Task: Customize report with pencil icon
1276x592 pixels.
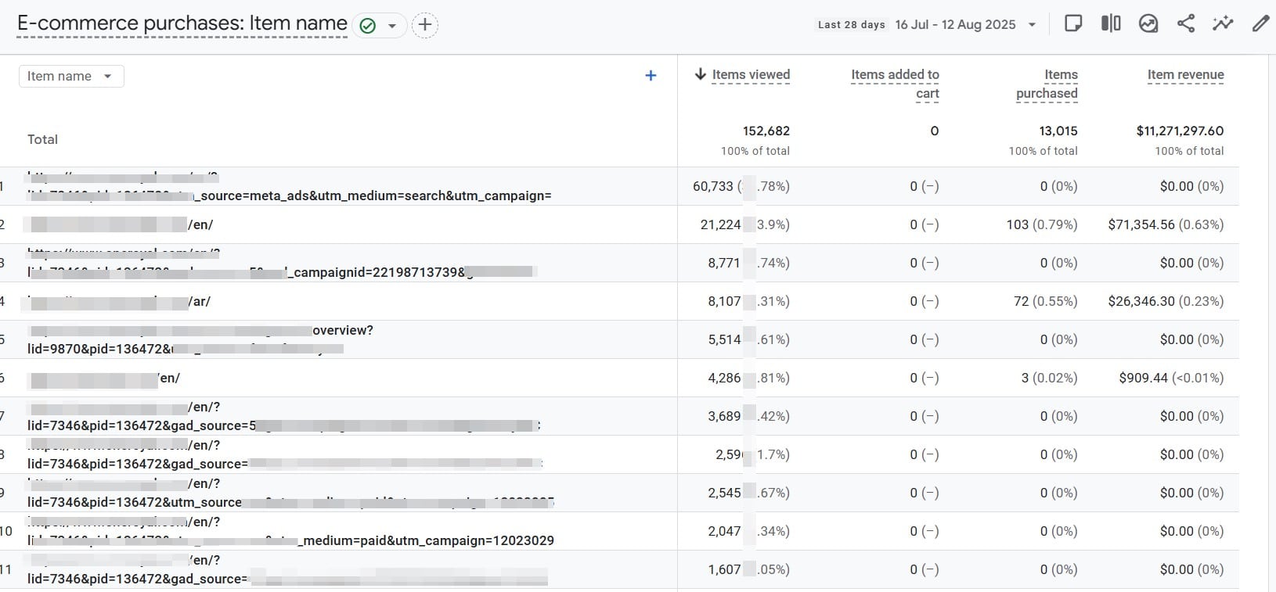Action: [1260, 23]
